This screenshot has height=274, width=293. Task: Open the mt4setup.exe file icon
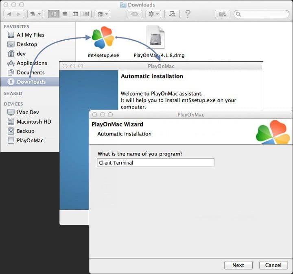[x=103, y=38]
